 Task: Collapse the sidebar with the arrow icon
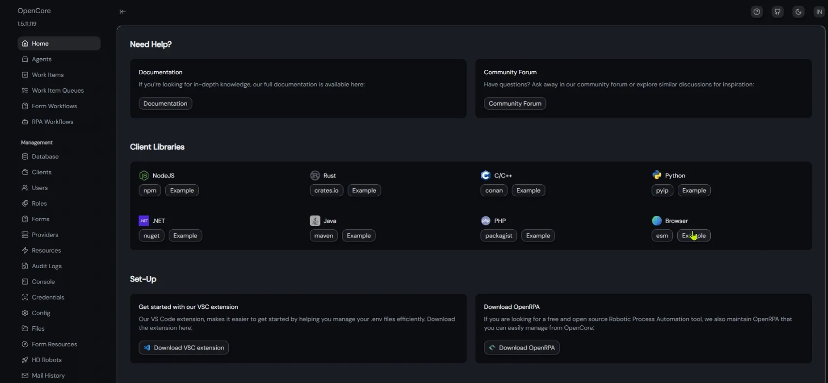pyautogui.click(x=123, y=12)
